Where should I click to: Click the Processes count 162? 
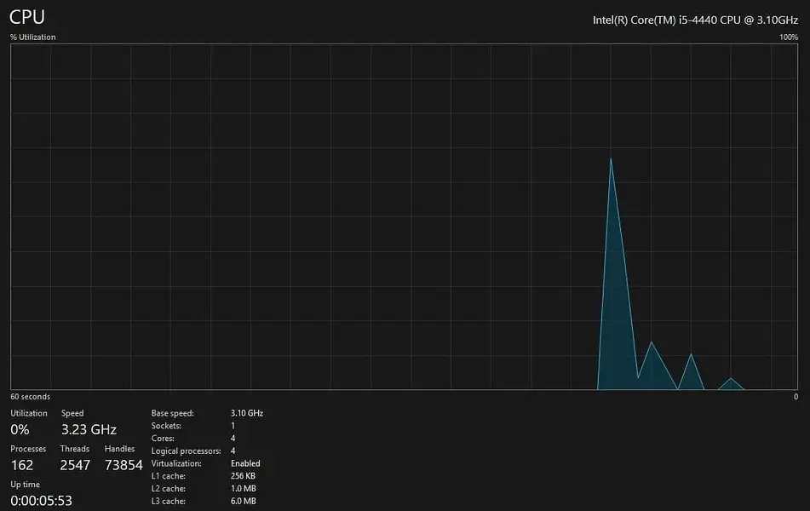pos(22,465)
